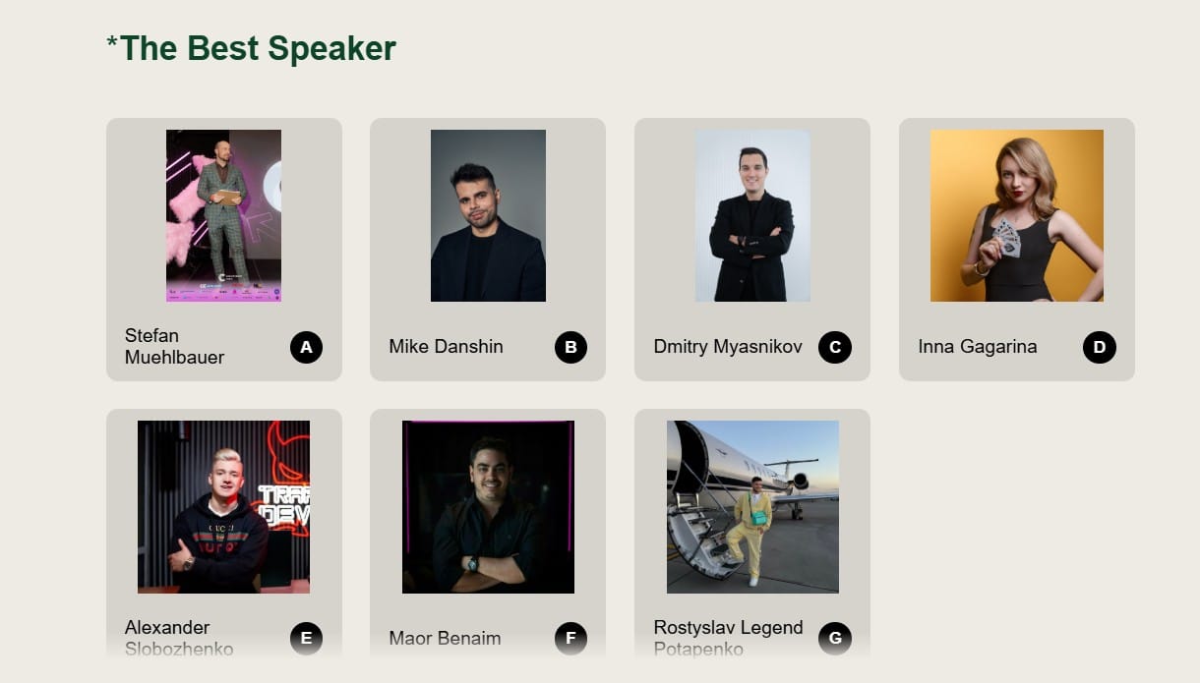Select option B for Mike Danshin
Screen dimensions: 1200x683
(x=570, y=347)
